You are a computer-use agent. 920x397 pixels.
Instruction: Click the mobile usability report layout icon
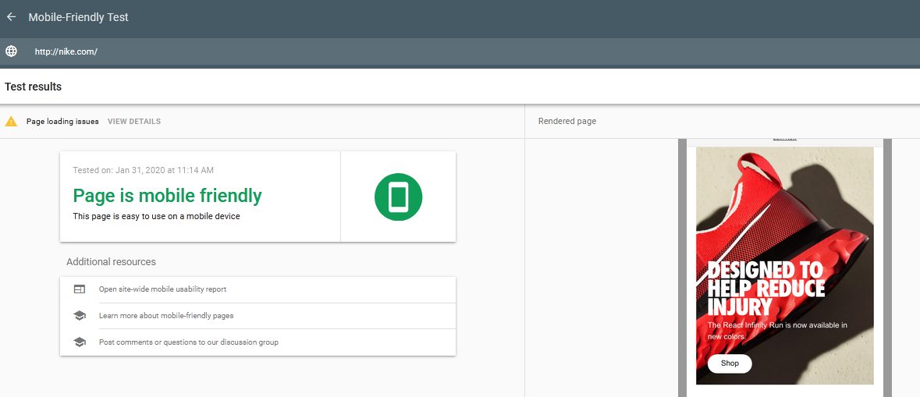[x=80, y=289]
